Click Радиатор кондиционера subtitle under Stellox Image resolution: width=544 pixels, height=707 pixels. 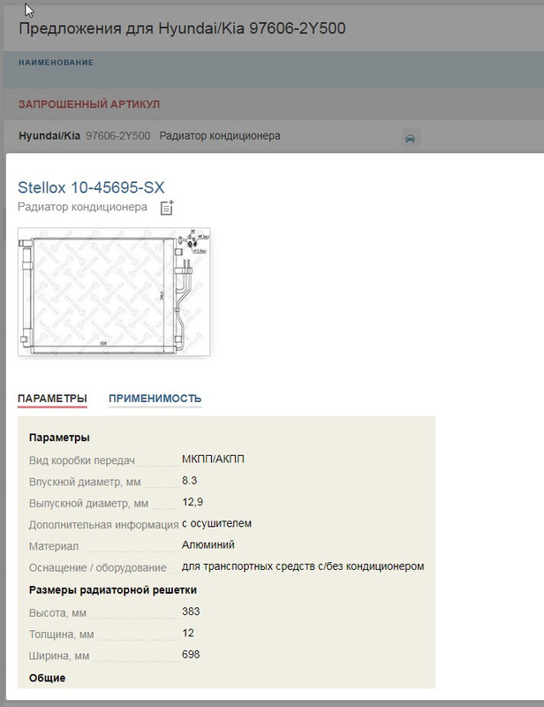tap(82, 207)
